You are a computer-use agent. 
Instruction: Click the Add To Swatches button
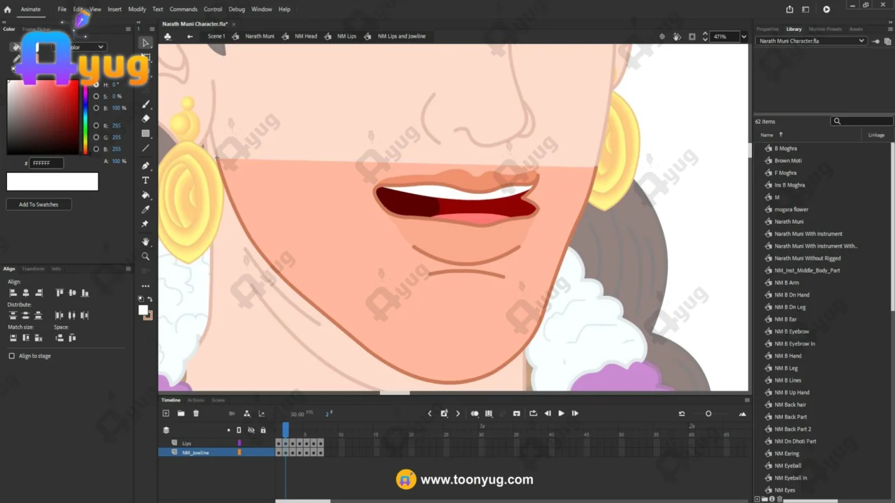pyautogui.click(x=39, y=204)
